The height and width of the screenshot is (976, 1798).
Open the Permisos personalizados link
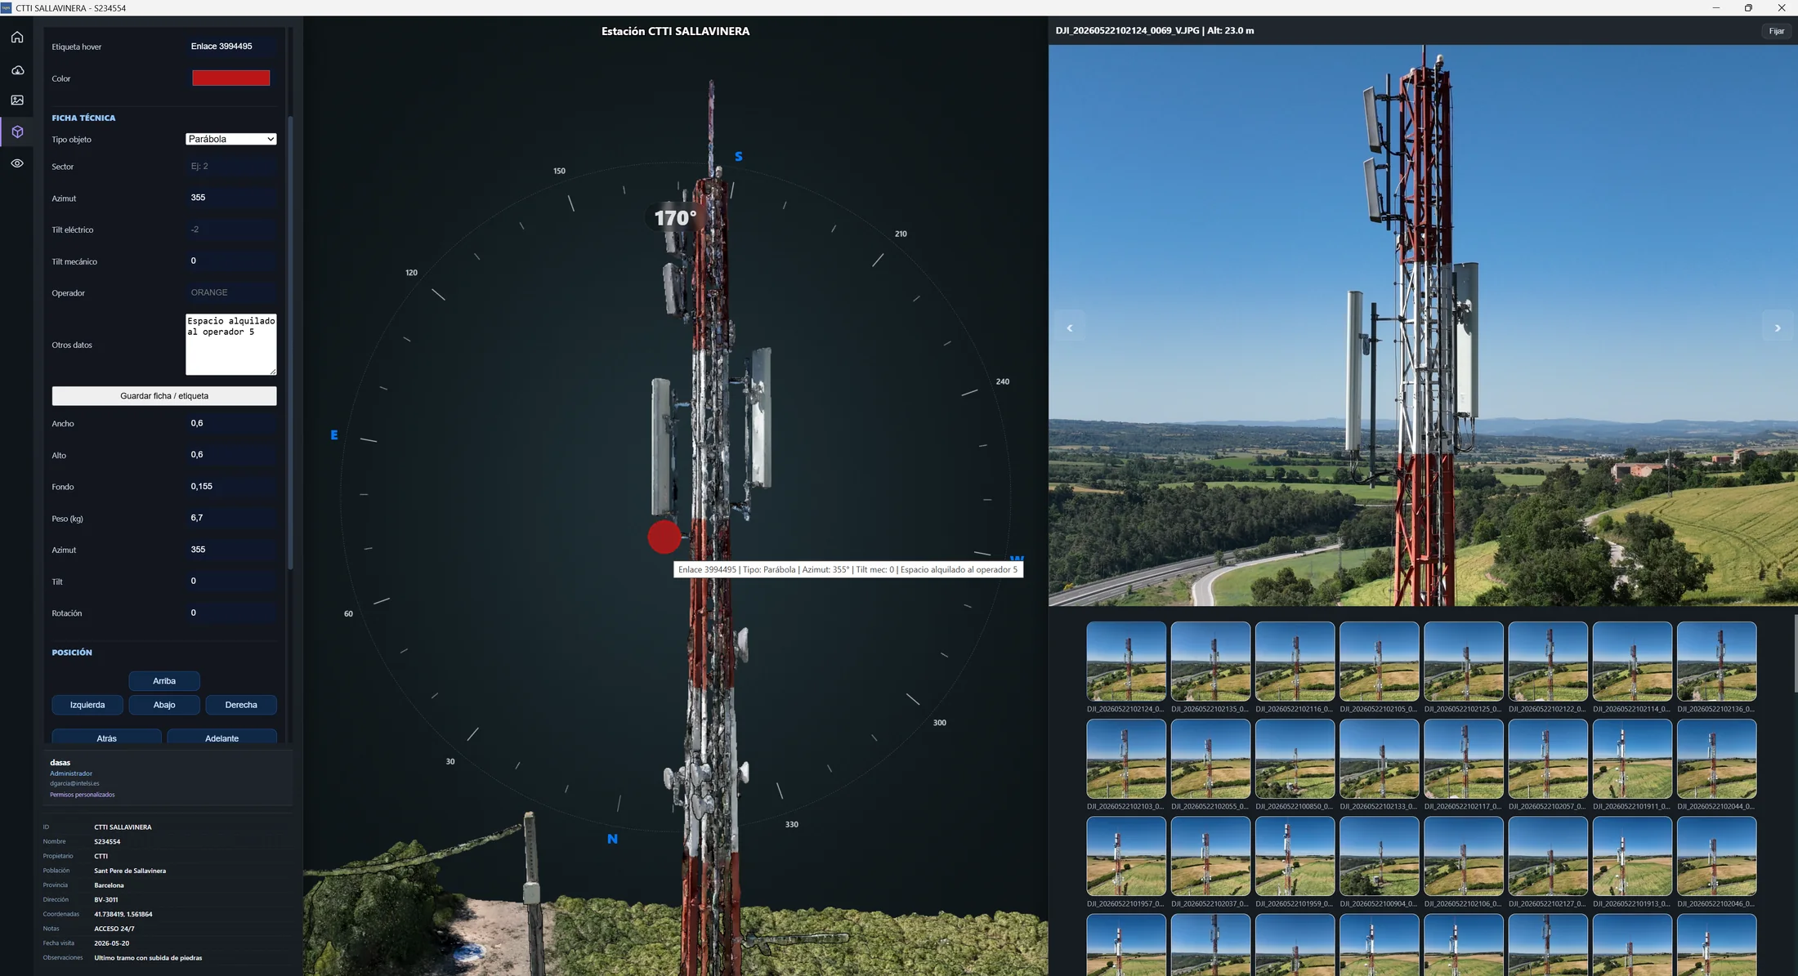(x=83, y=795)
